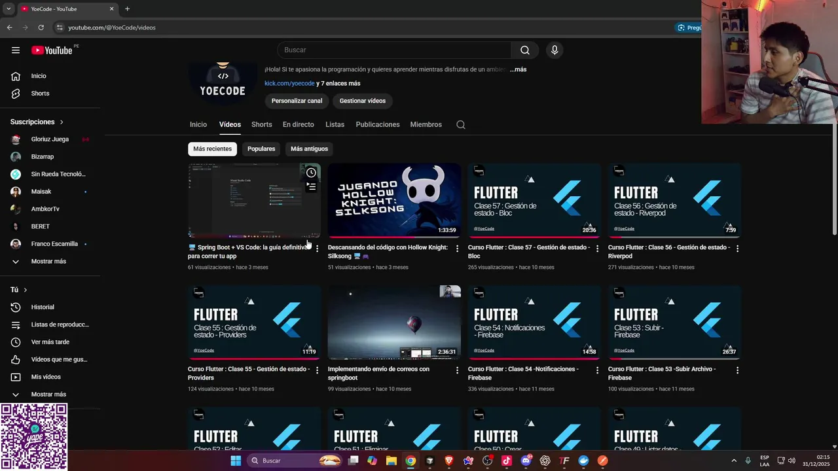Open options menu for Clase 56 video
The width and height of the screenshot is (838, 471).
(x=737, y=249)
